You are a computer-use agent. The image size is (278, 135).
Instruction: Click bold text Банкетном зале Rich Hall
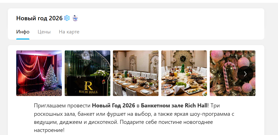[x=174, y=106]
